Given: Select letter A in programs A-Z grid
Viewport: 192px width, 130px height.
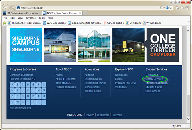Looking at the screenshot, I should [x=12, y=85].
